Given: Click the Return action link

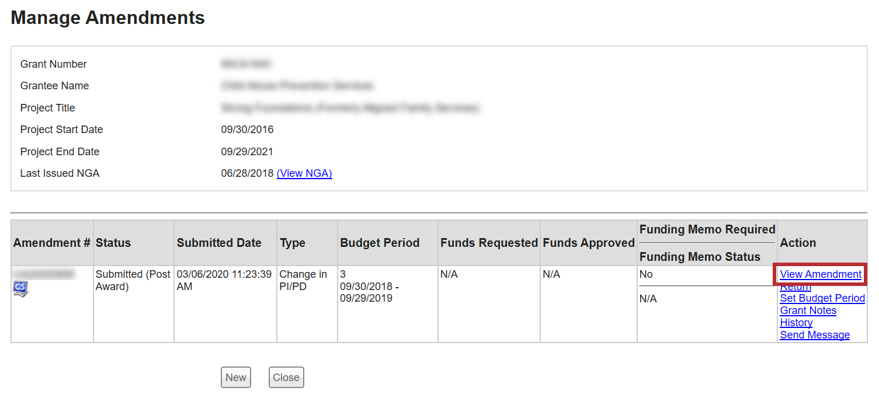Looking at the screenshot, I should tap(795, 288).
